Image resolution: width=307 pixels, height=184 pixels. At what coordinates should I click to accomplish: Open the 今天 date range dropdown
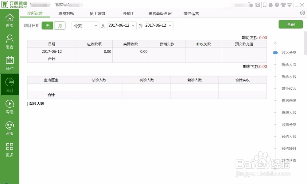point(85,26)
